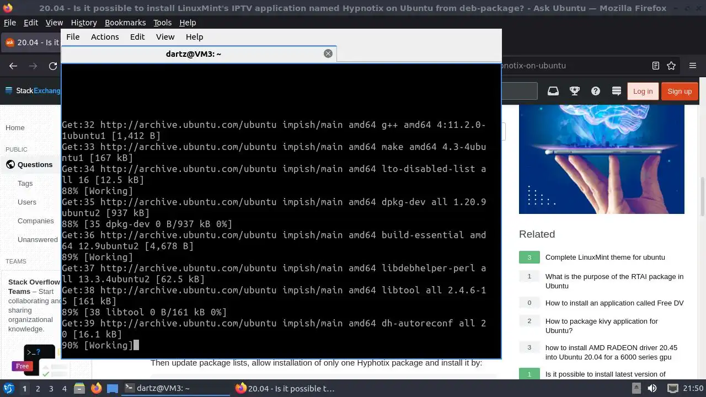706x397 pixels.
Task: Open 'Complete LinuxMint theme for ubuntu' related question
Action: [605, 257]
